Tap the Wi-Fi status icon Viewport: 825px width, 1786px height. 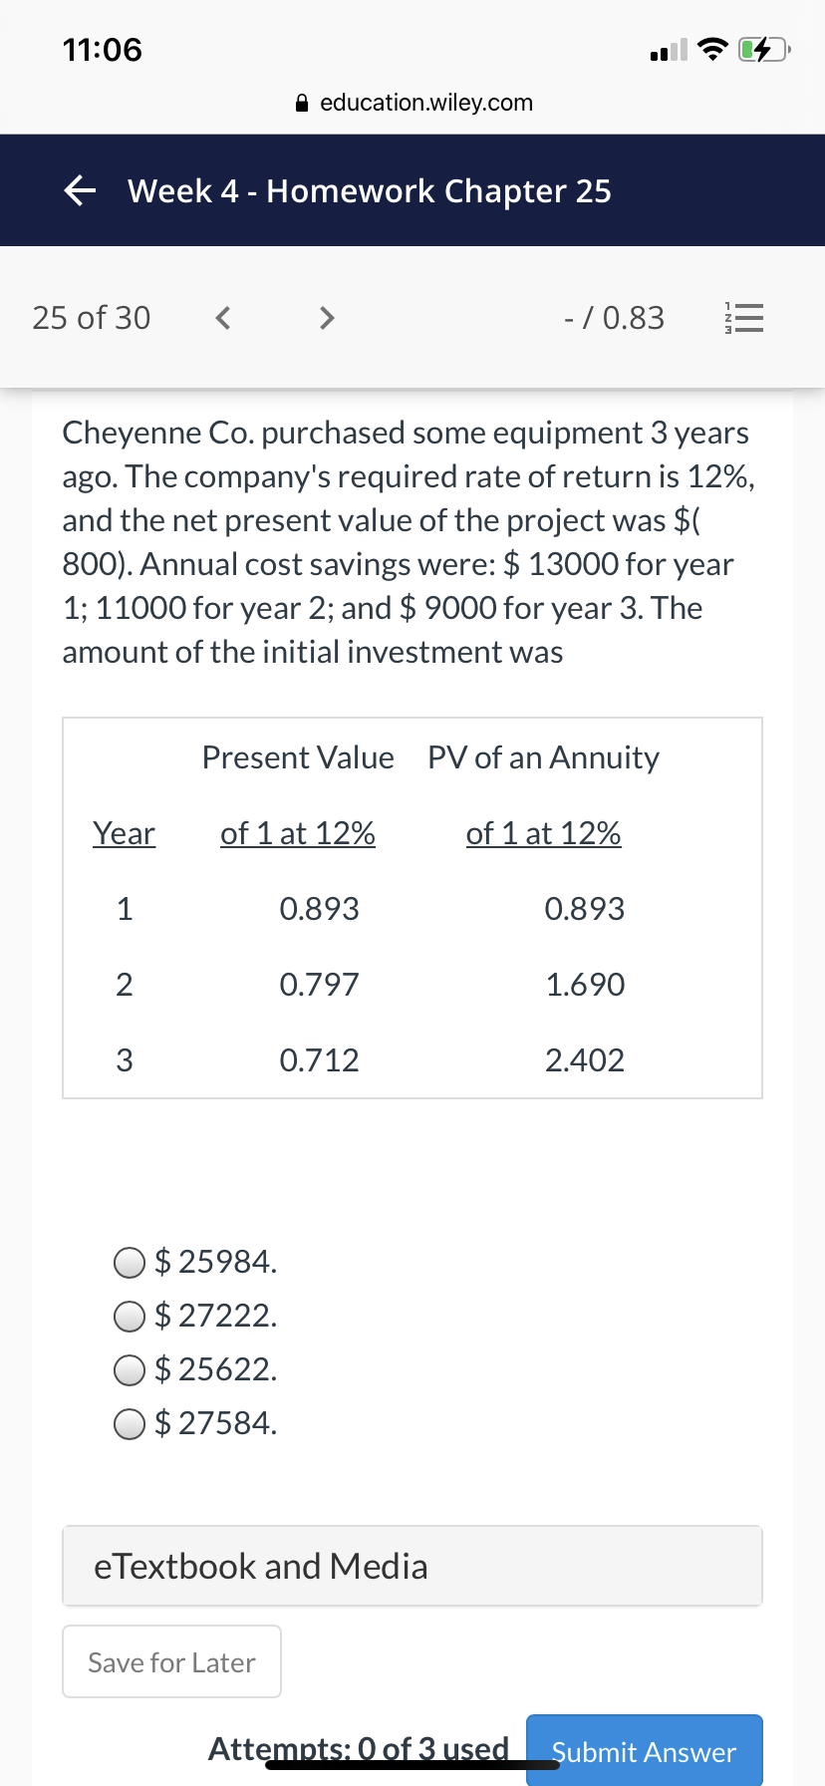point(711,49)
